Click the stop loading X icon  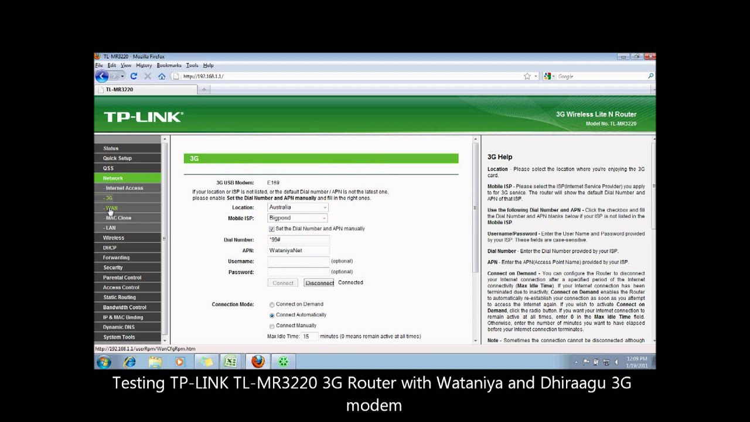click(x=148, y=76)
